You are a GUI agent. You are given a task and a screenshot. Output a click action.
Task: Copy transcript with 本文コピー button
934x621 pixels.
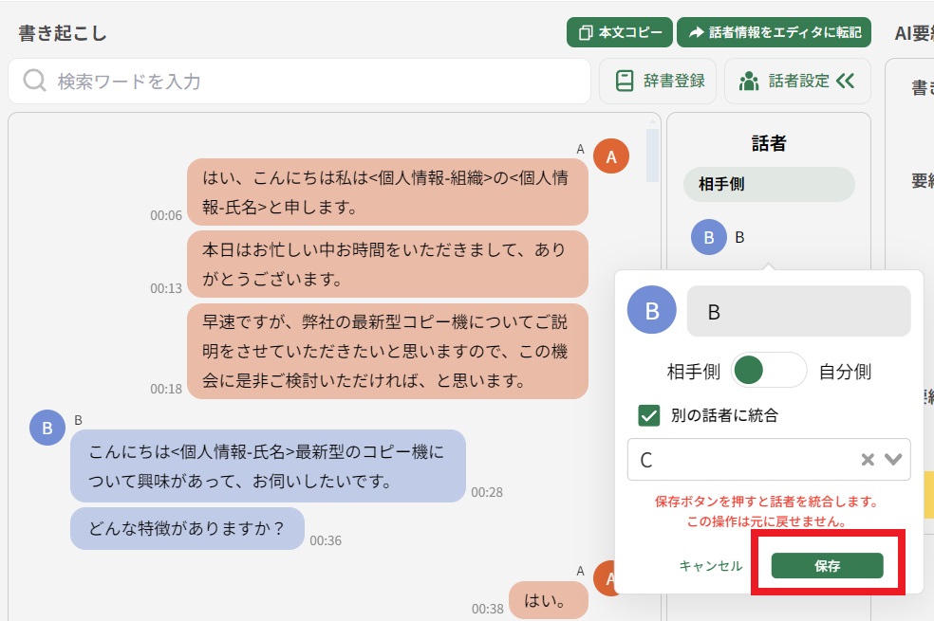[619, 32]
